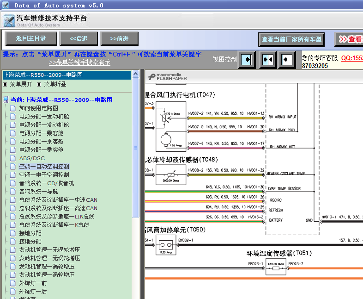This screenshot has height=299, width=363.
Task: Click the 菜单展开 expand icon
Action: [5, 84]
